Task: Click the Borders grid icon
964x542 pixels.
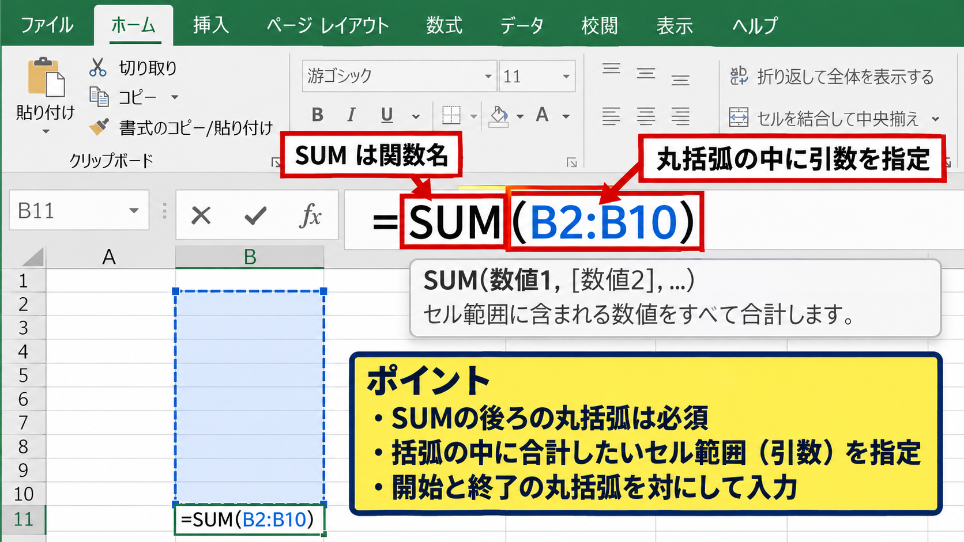Action: coord(451,115)
